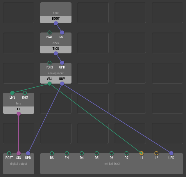Click the RHS input pin on less node
Image resolution: width=186 pixels, height=177 pixels.
(25, 93)
